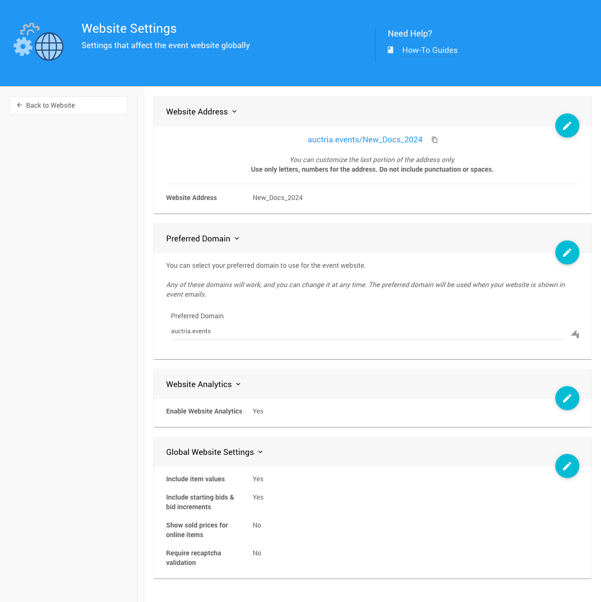This screenshot has width=601, height=602.
Task: Click the Global Website Settings header title
Action: [210, 452]
